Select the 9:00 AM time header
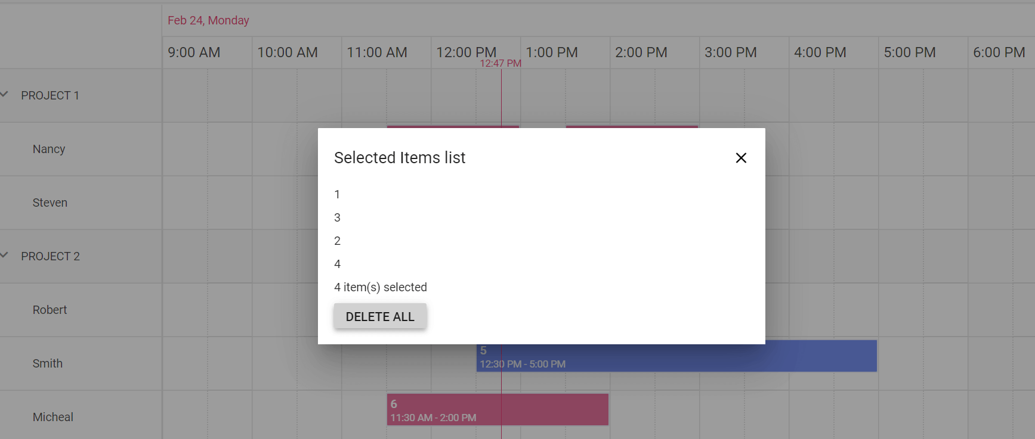The image size is (1035, 439). (194, 52)
